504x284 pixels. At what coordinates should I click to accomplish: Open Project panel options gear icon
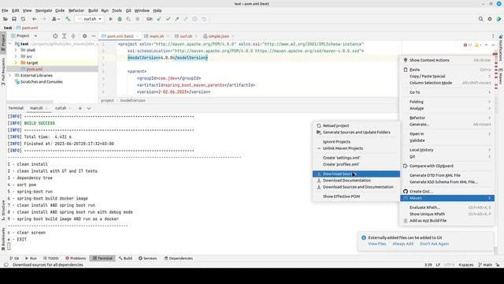click(x=84, y=36)
